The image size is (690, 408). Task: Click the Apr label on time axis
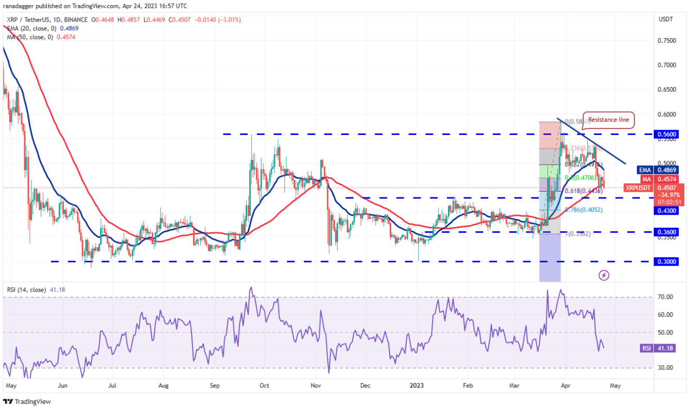pos(566,385)
